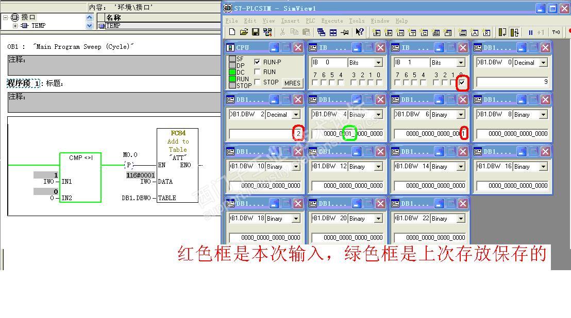
Task: Select the M0.0 positive edge contact
Action: [128, 165]
